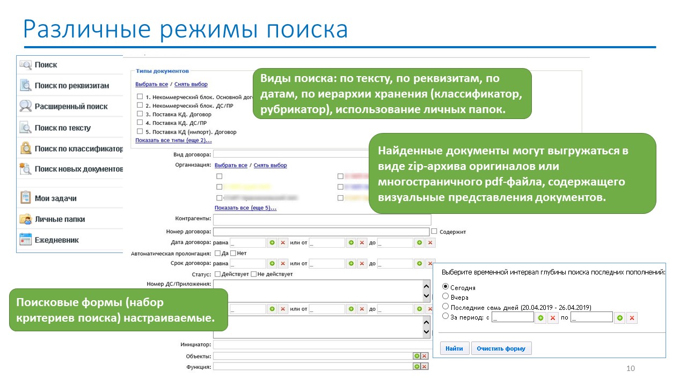
Task: Tick Автоматическая пролонгация 'Да' checkbox
Action: pos(217,253)
